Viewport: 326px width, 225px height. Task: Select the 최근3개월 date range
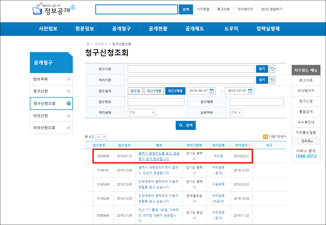[x=175, y=91]
